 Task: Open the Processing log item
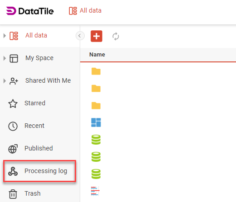[x=39, y=171]
